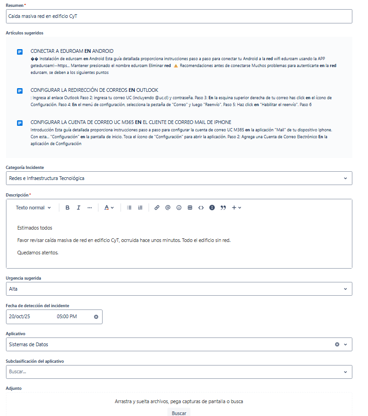The height and width of the screenshot is (416, 368).
Task: Insert a code snippet block
Action: click(x=201, y=208)
